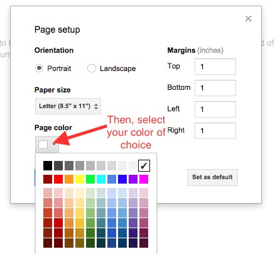This screenshot has width=275, height=254.
Task: Close the Page setup dialog
Action: (x=249, y=19)
